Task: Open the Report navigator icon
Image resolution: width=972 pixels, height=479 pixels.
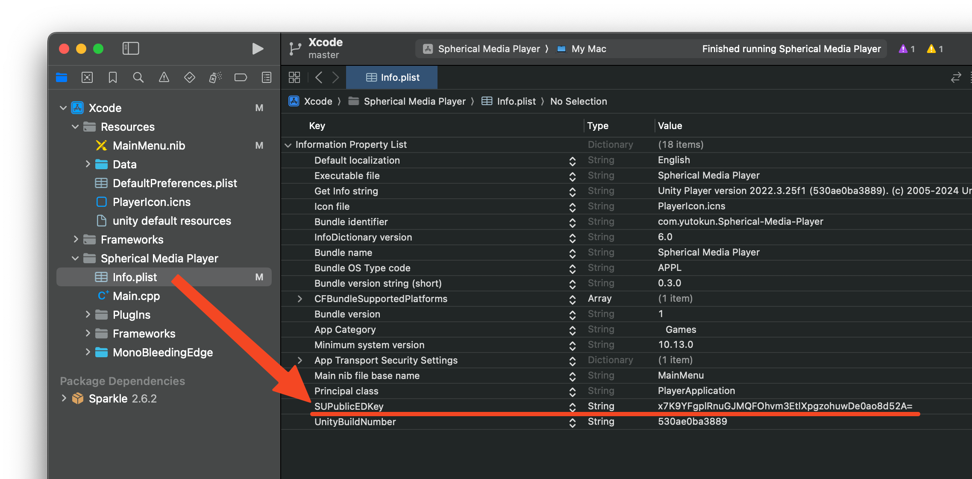Action: 267,77
